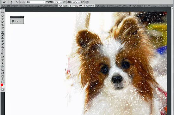
Task: Close the 名称未設定-4 tab
Action: (x=130, y=6)
